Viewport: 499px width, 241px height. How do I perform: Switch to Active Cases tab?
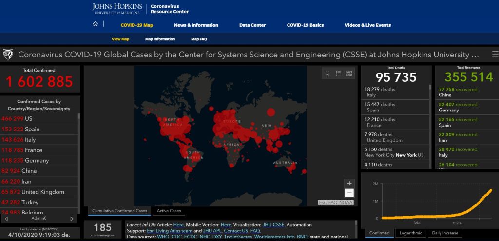click(x=169, y=211)
